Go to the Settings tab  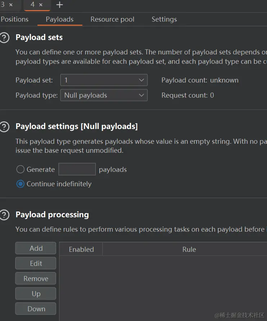pos(164,19)
